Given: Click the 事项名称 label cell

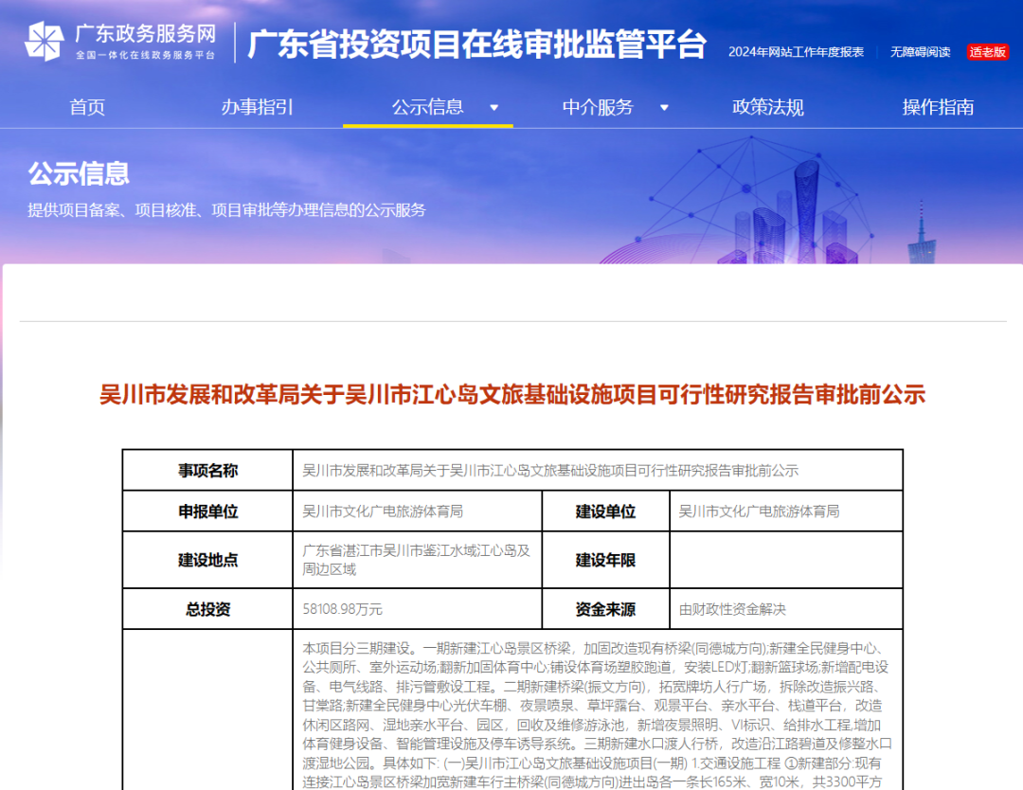Looking at the screenshot, I should [x=207, y=471].
